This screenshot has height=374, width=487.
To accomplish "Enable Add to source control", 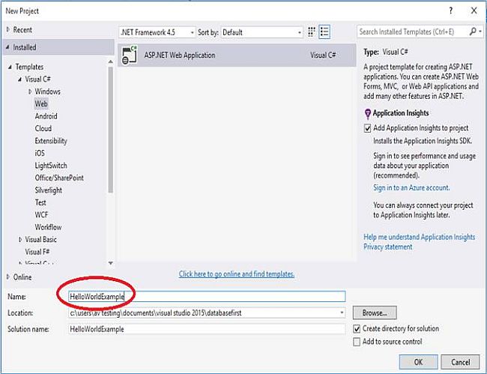I will [357, 342].
